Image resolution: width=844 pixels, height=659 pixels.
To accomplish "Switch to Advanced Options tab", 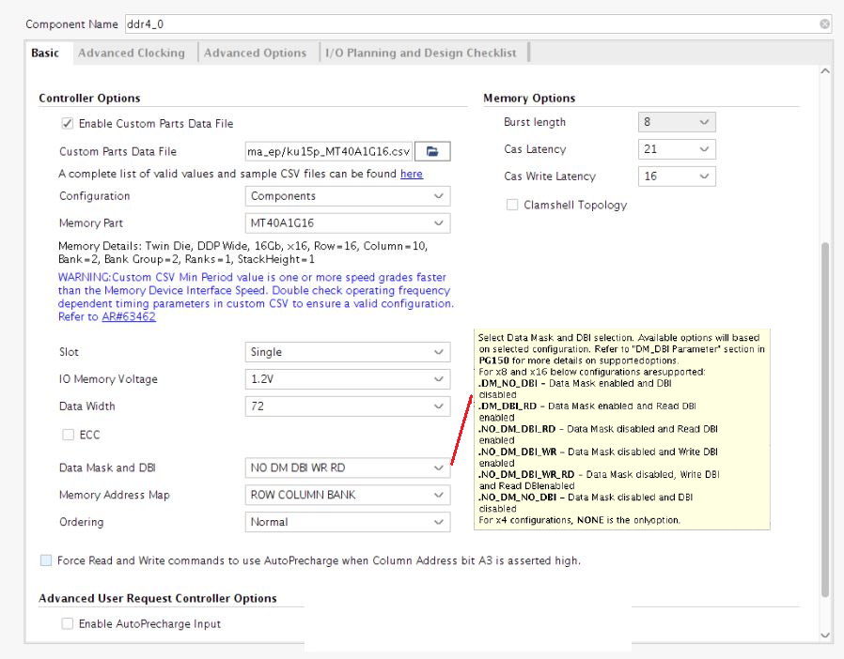I will 256,53.
